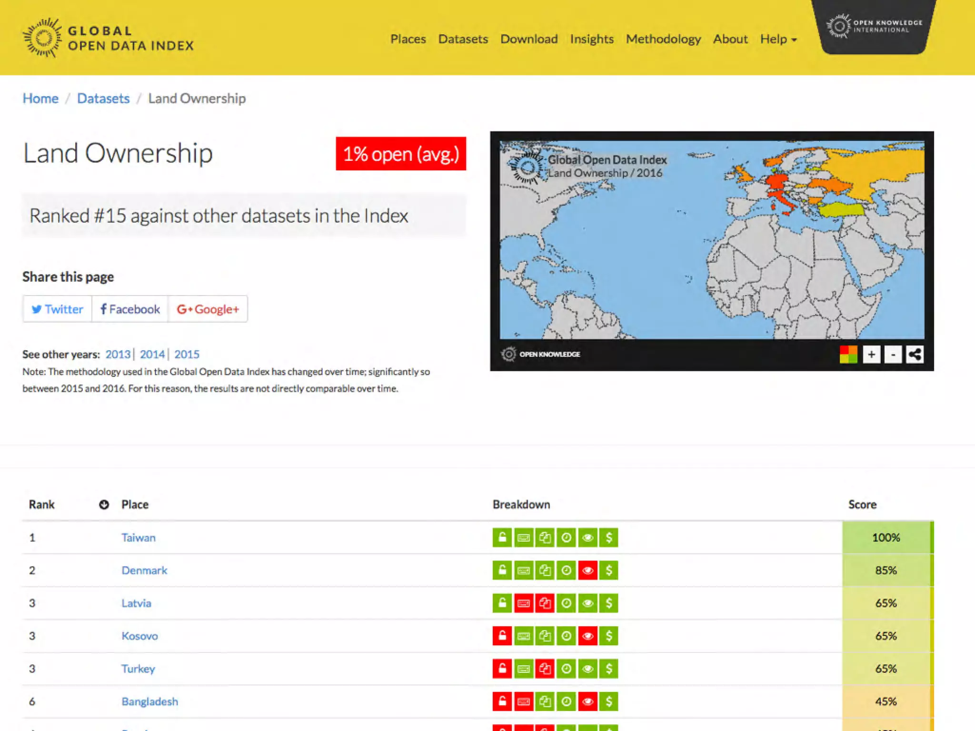
Task: Click Bangladesh's green dollar free icon
Action: [x=608, y=701]
